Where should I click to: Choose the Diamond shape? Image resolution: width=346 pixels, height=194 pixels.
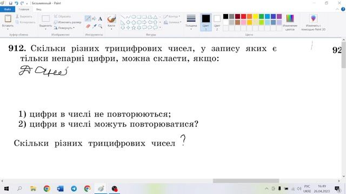click(128, 22)
